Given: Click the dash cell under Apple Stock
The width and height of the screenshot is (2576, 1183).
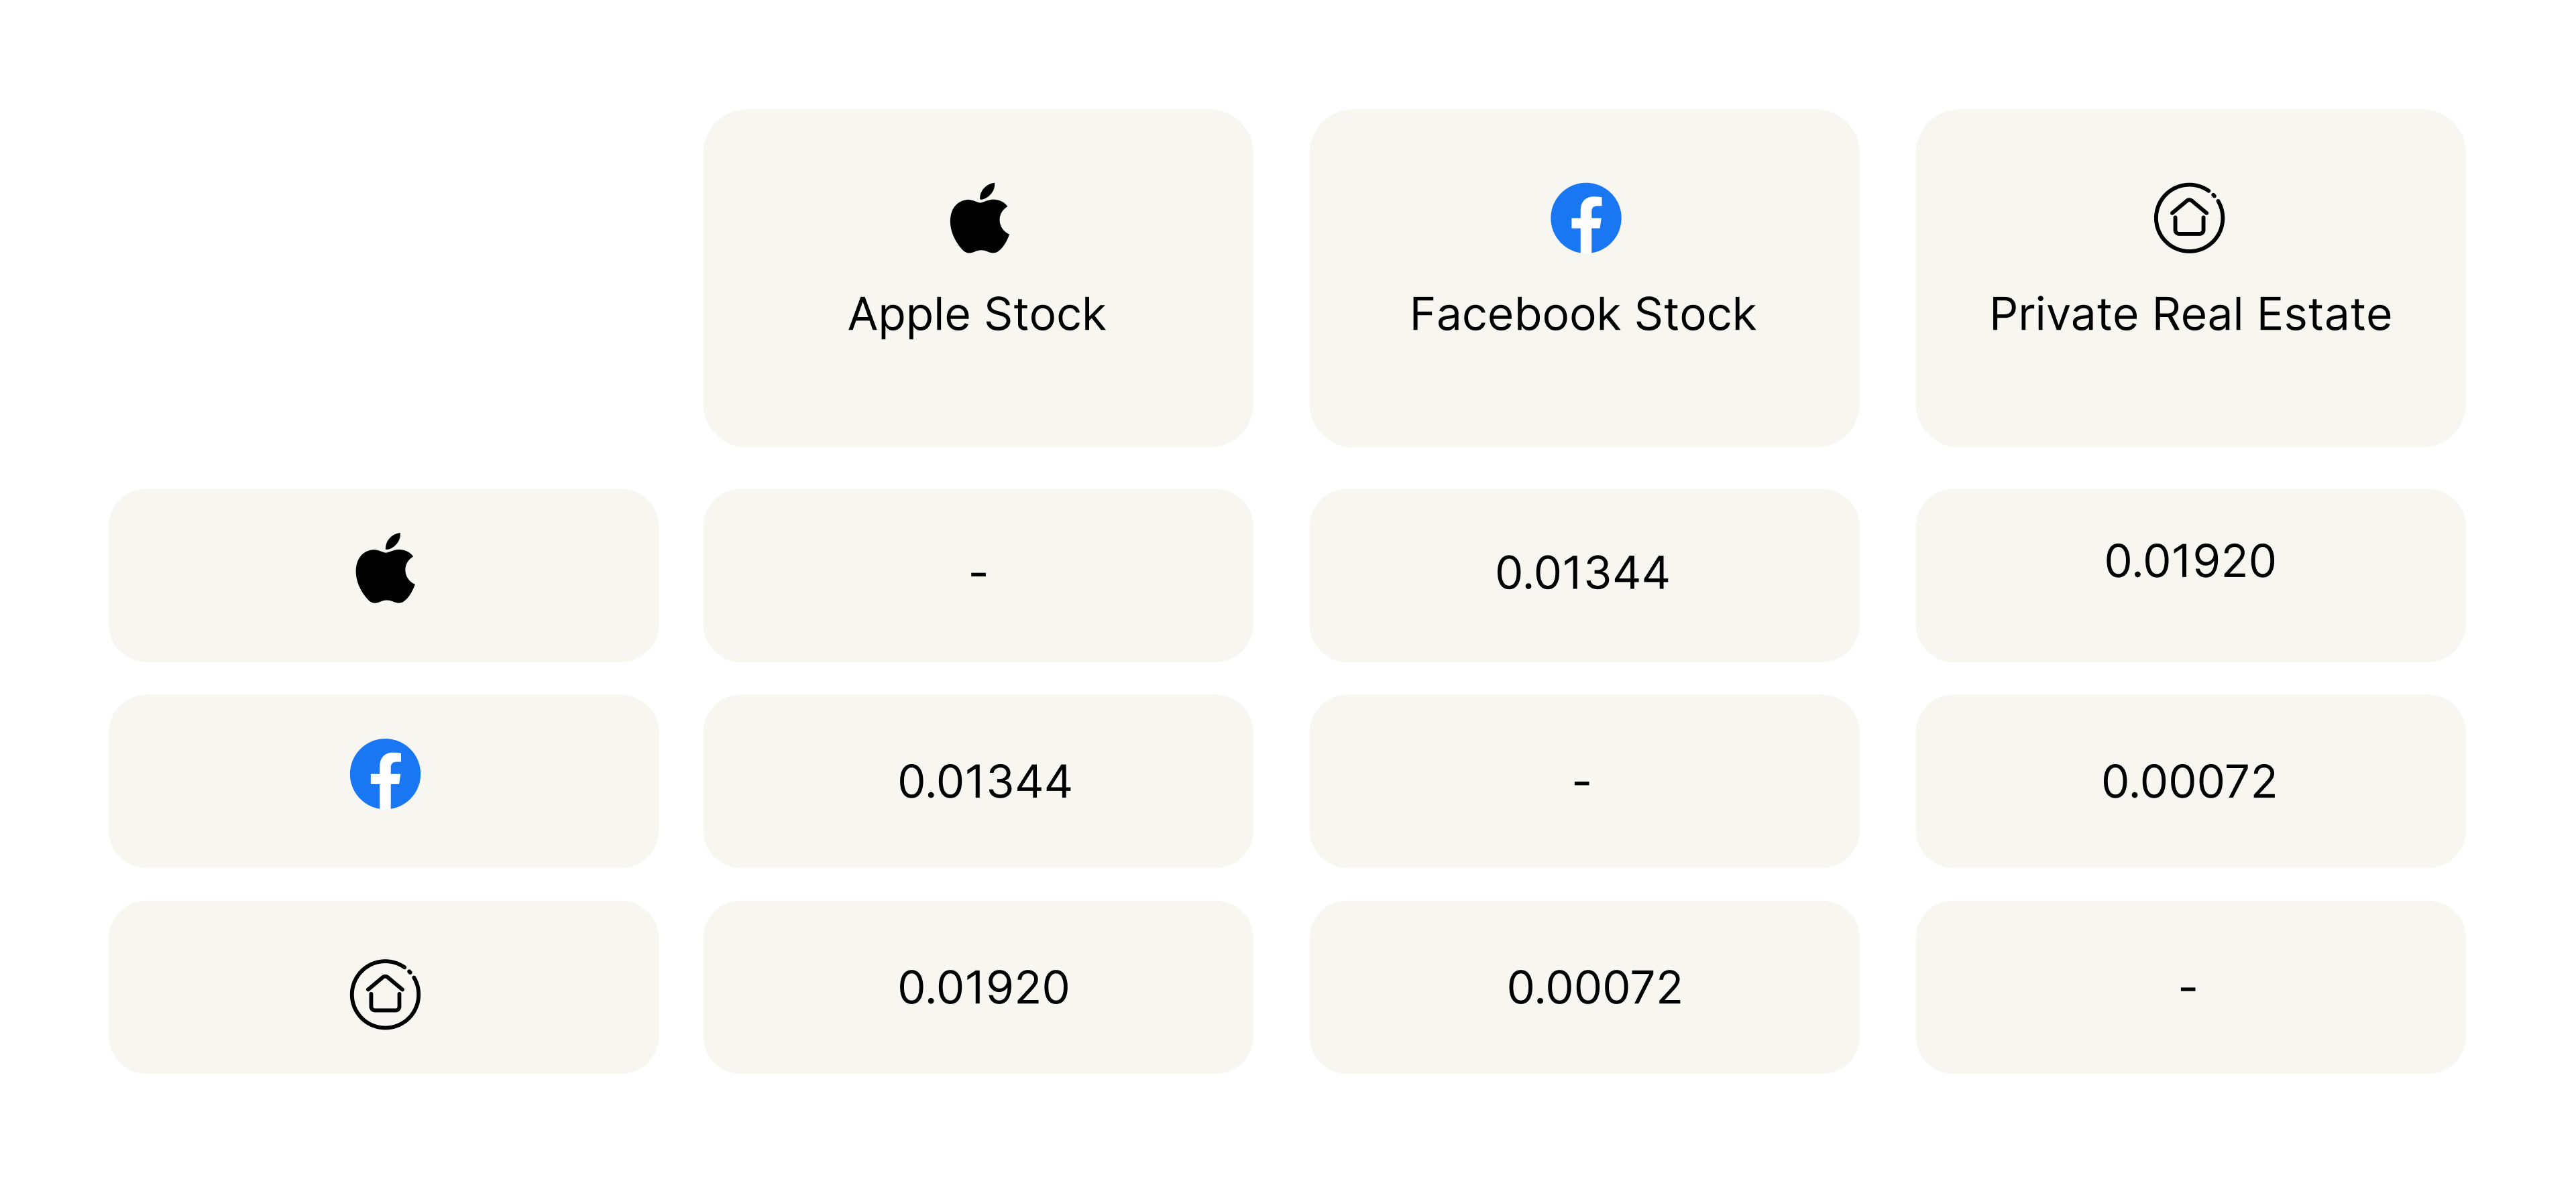Looking at the screenshot, I should point(978,574).
